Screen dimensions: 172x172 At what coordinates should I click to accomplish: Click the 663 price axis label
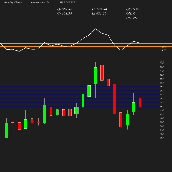(162, 67)
